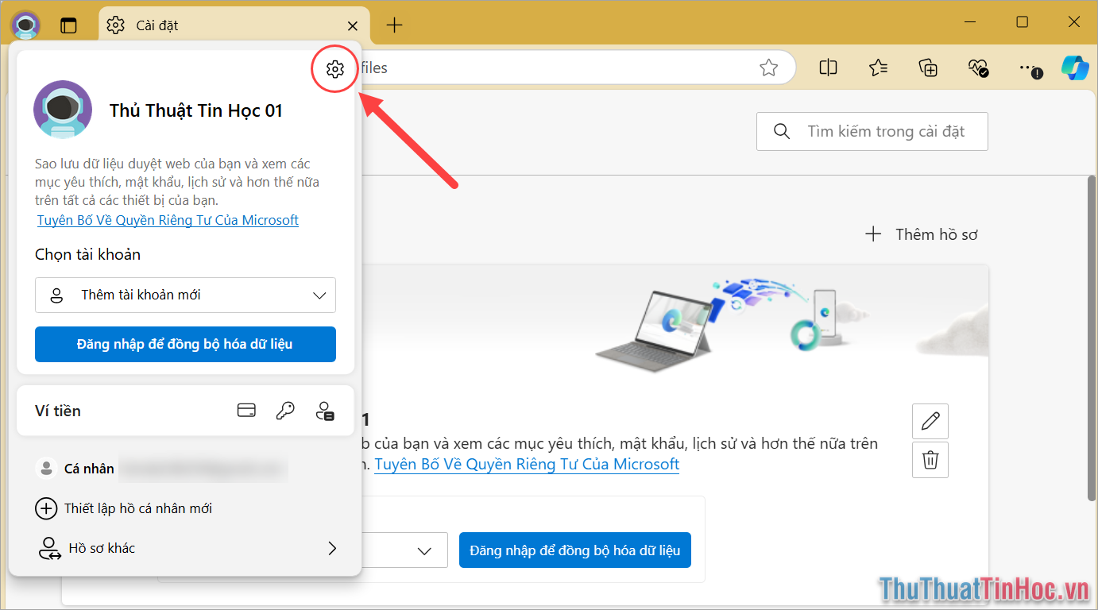Image resolution: width=1098 pixels, height=610 pixels.
Task: Click Thêm hồ sơ button
Action: [x=922, y=234]
